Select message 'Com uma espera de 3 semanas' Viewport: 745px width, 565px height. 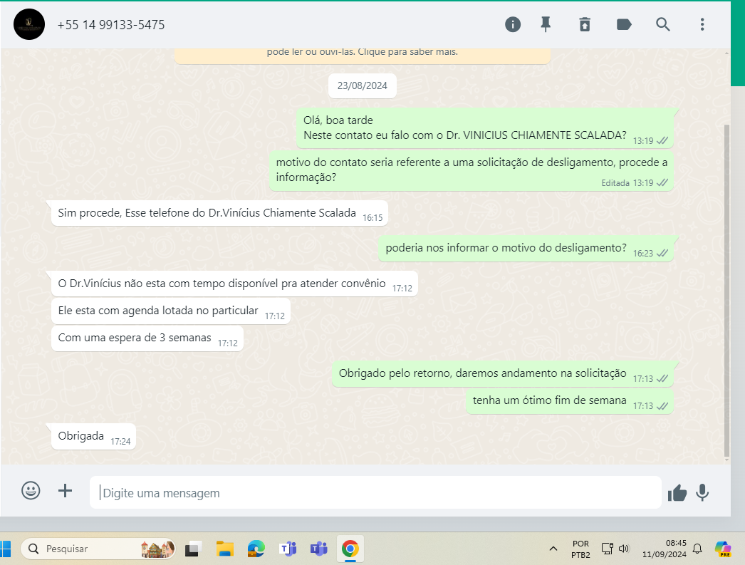coord(147,338)
